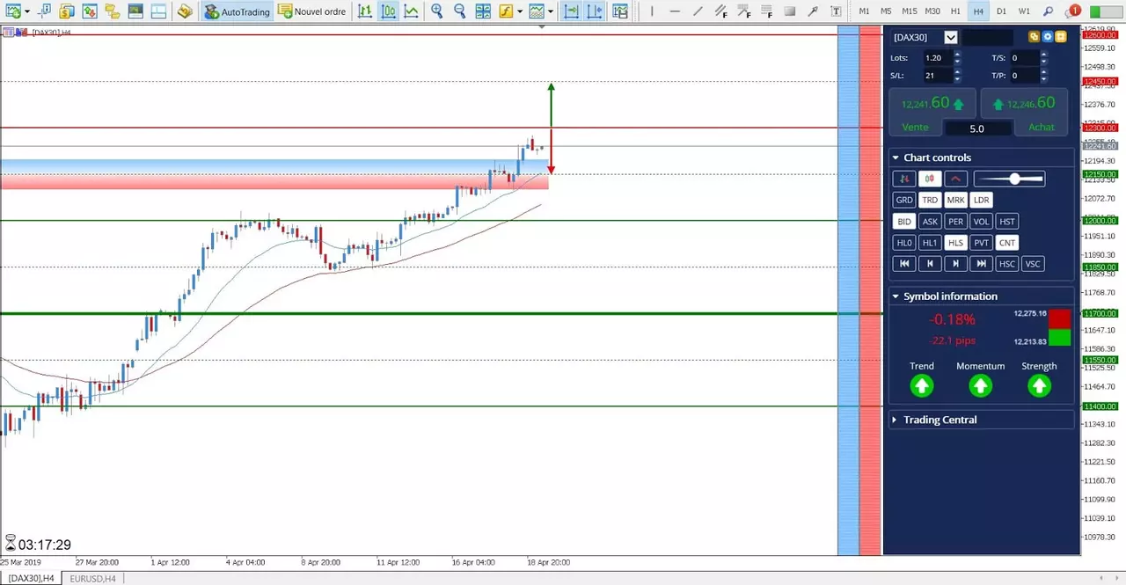Screen dimensions: 1126x585
Task: Open the new chart icon
Action: click(14, 11)
